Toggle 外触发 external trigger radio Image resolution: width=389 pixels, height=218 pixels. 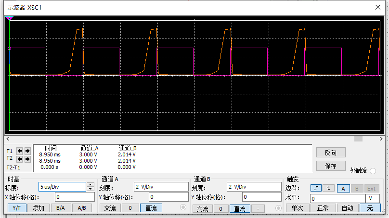click(373, 171)
